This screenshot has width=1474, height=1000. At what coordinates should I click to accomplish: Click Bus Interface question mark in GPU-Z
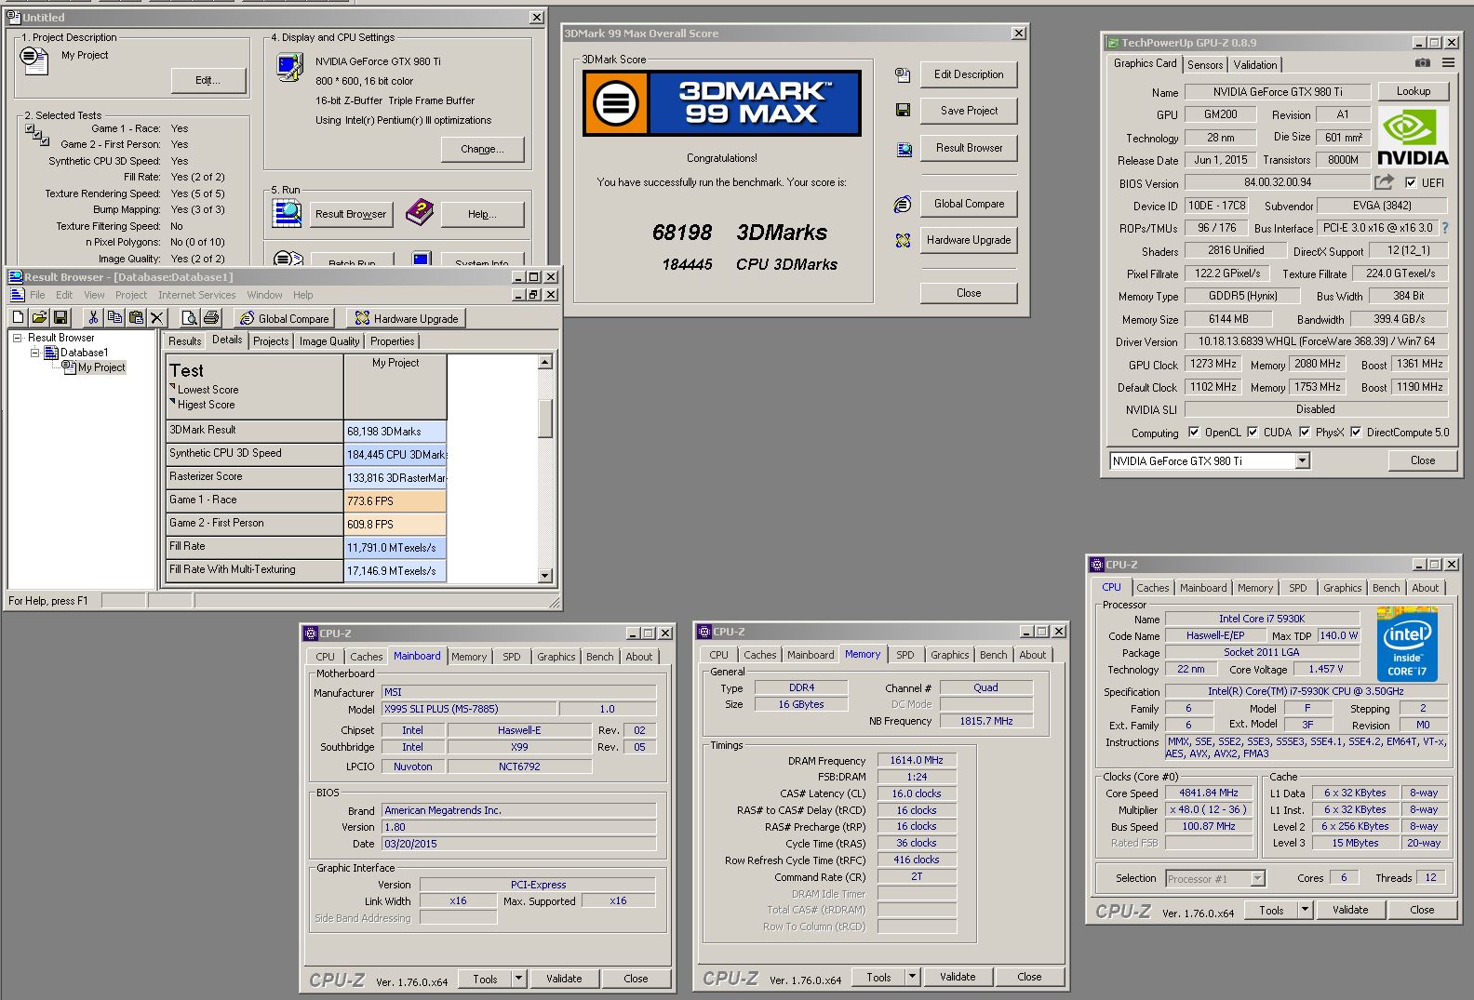[x=1445, y=228]
